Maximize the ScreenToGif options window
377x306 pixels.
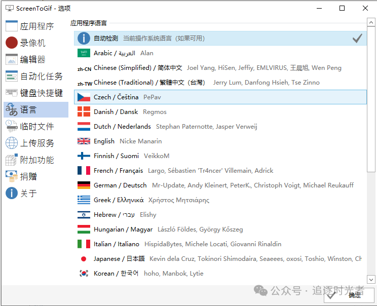tap(342, 8)
